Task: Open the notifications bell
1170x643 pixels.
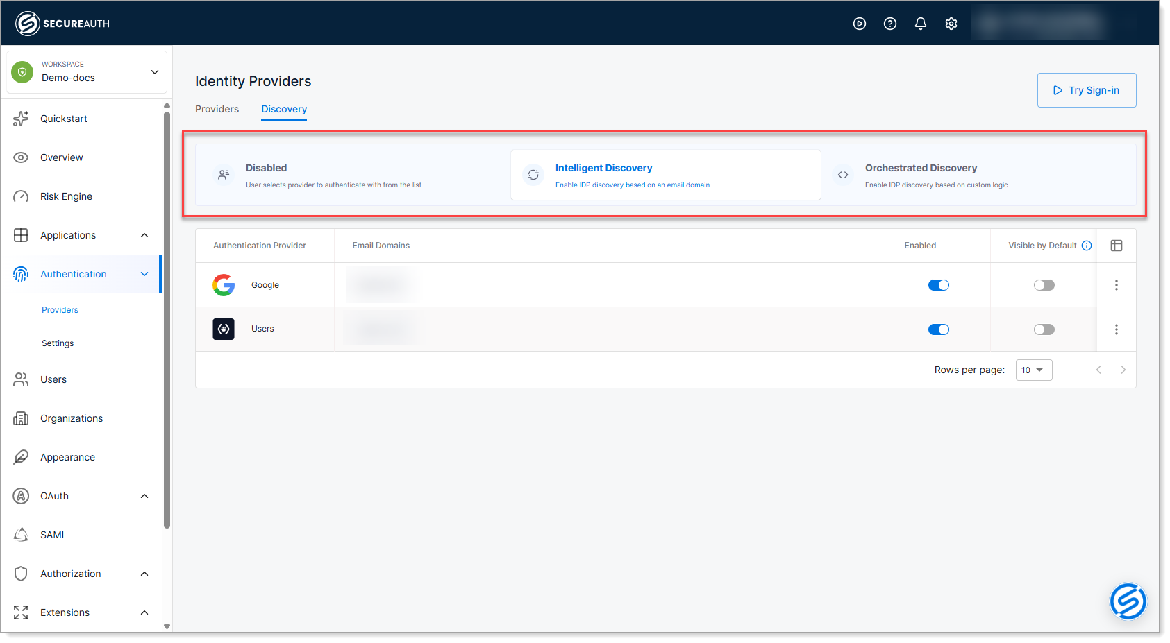Action: (920, 23)
